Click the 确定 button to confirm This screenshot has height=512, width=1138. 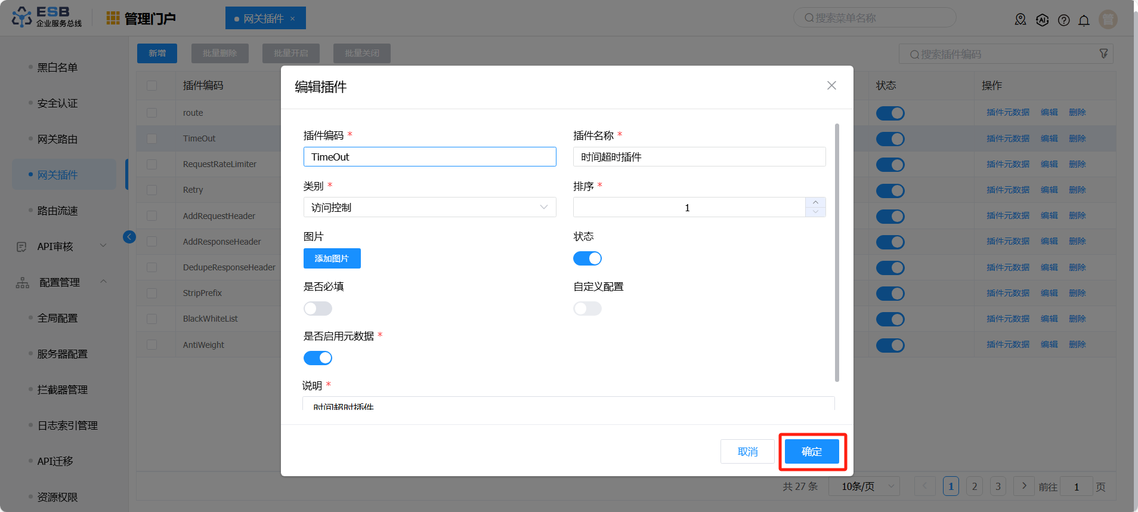(811, 452)
